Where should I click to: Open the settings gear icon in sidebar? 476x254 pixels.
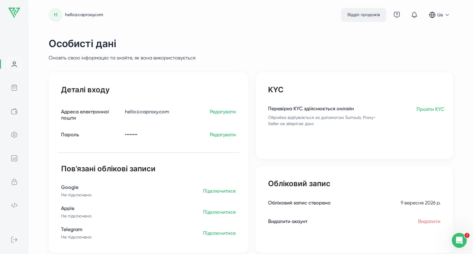click(x=14, y=135)
